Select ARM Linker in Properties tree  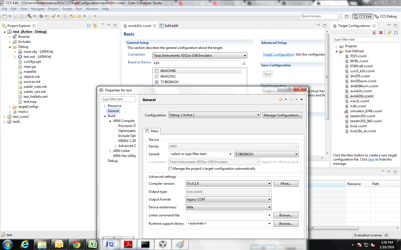(x=121, y=151)
